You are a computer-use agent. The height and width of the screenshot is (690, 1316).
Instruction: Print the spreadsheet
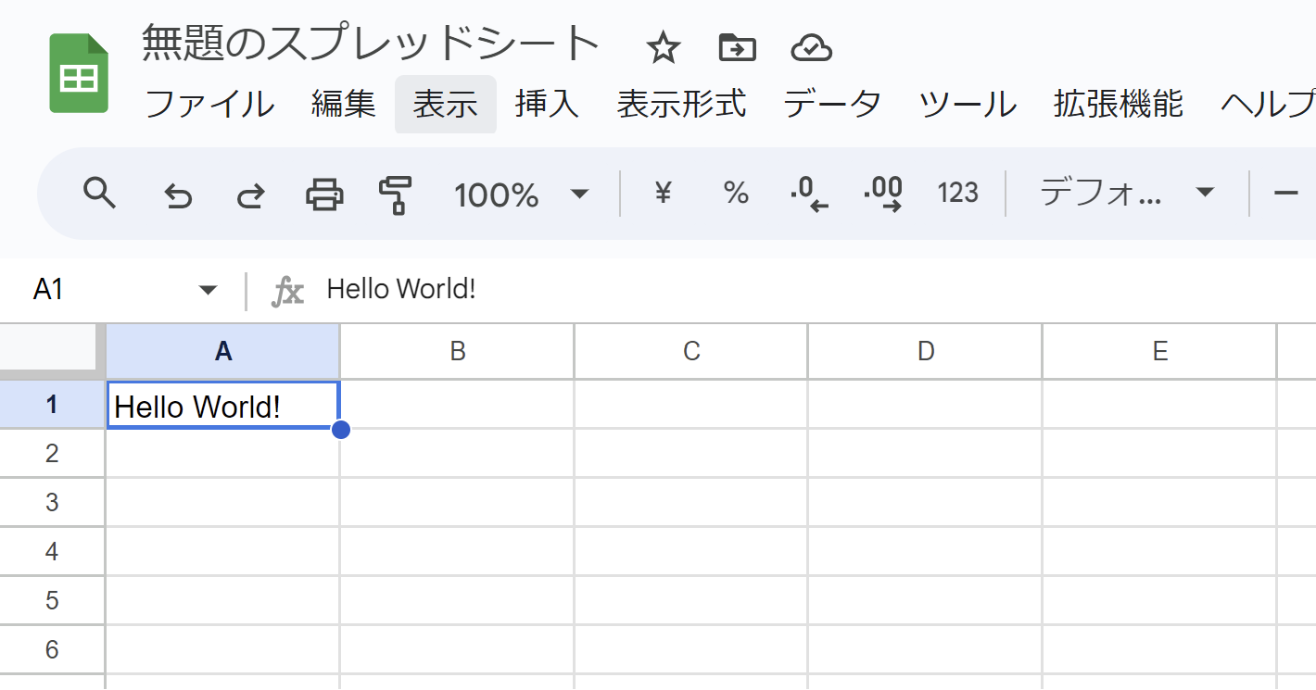click(x=323, y=194)
